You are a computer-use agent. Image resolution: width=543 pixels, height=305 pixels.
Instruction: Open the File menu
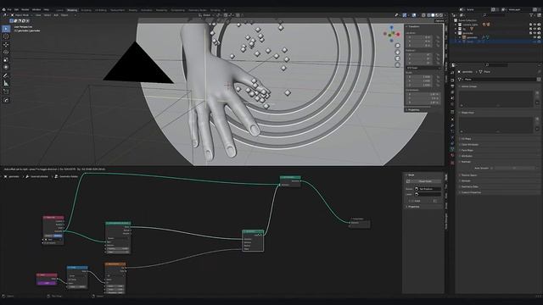tap(9, 9)
